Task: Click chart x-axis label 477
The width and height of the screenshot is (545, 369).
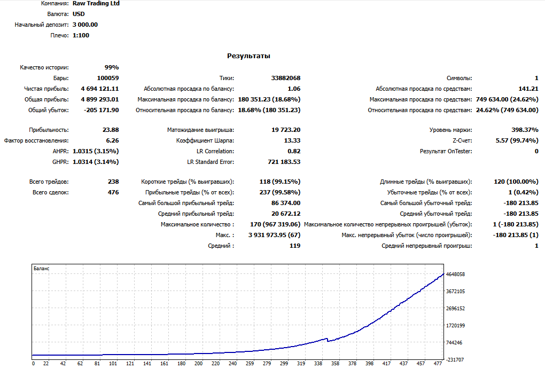Action: coord(438,364)
